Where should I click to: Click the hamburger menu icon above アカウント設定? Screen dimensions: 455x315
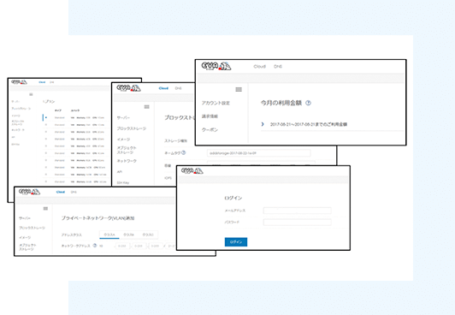tap(239, 89)
